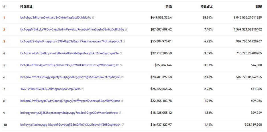Click the 数量 column header
This screenshot has width=267, height=132.
coord(259,6)
